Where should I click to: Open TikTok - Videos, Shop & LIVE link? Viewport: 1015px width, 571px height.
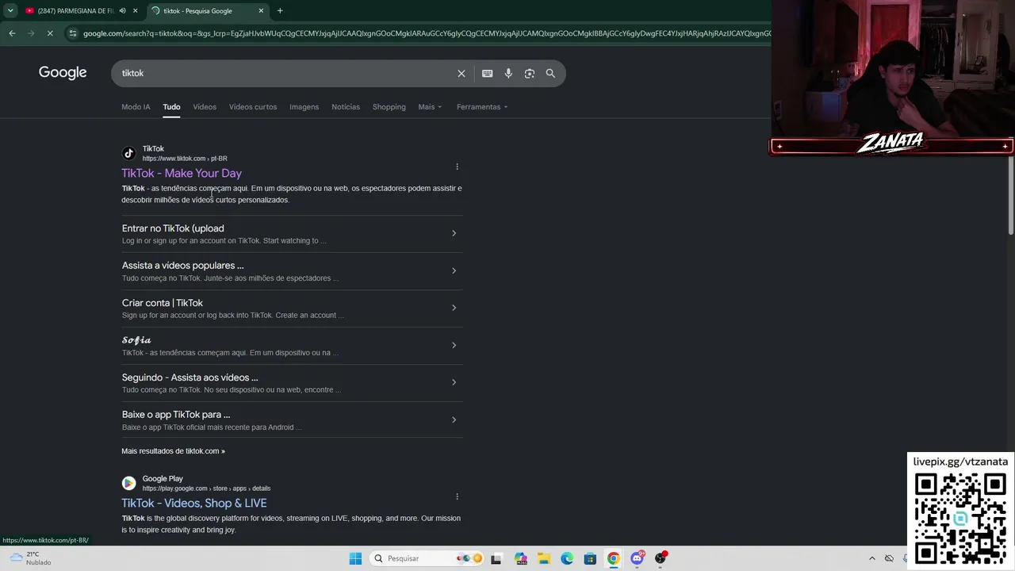click(x=194, y=503)
